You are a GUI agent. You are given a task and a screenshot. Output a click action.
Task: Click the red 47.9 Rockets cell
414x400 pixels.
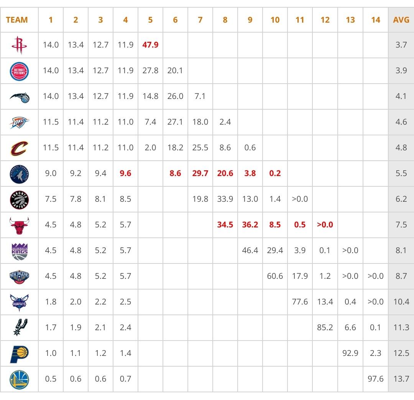coord(150,45)
